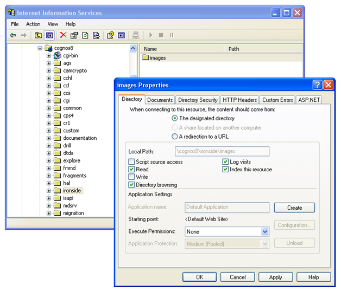
Task: Open the Execute Permissions dropdown
Action: 265,231
